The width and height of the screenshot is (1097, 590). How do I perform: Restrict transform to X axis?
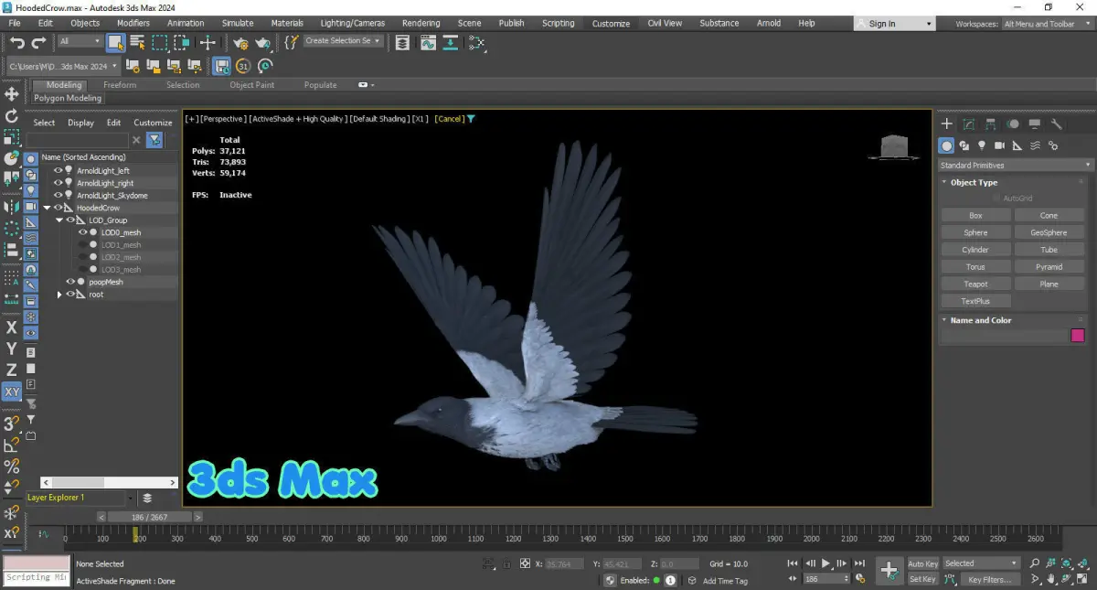12,327
